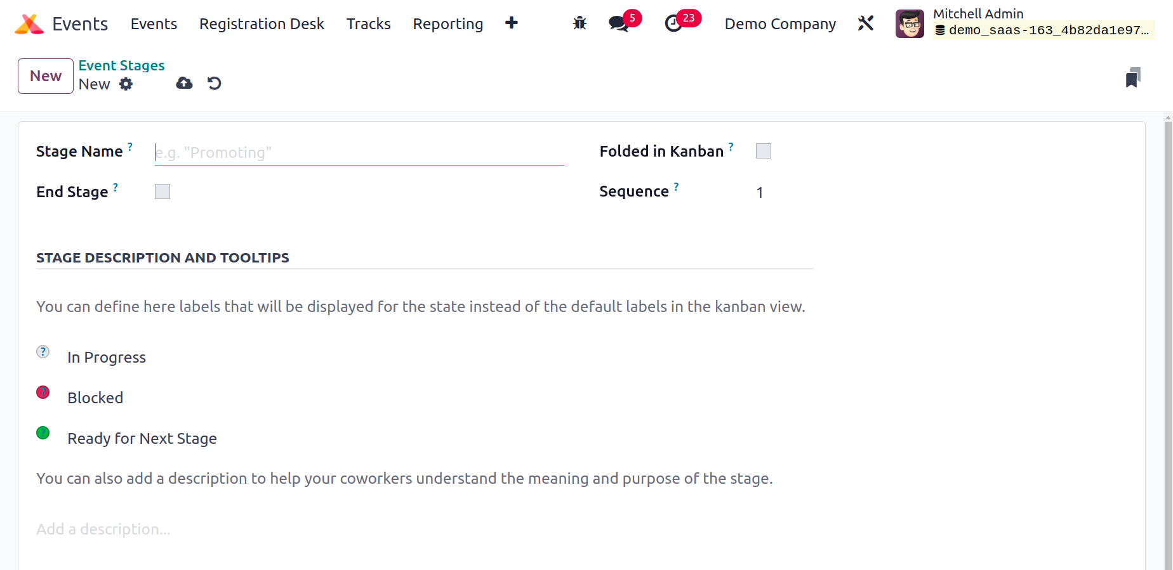
Task: Open the debug bug icon menu
Action: click(580, 23)
